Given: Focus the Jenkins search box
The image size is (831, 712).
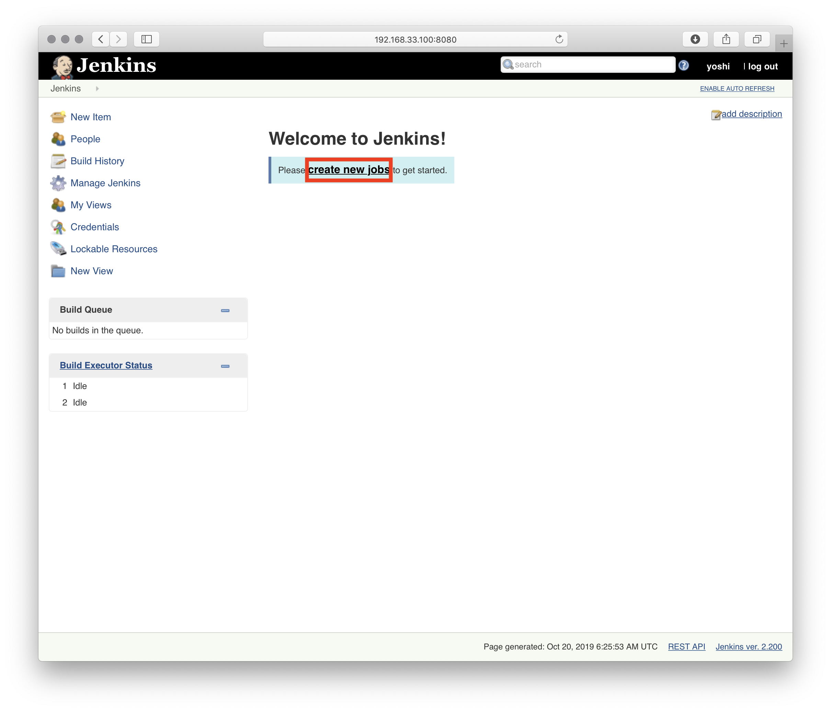Looking at the screenshot, I should [x=588, y=65].
